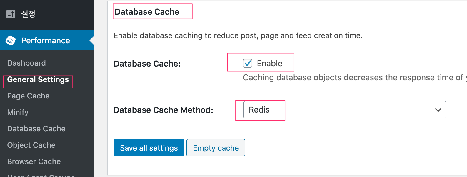The image size is (467, 177).
Task: Open the Performance sidebar menu
Action: pyautogui.click(x=46, y=41)
